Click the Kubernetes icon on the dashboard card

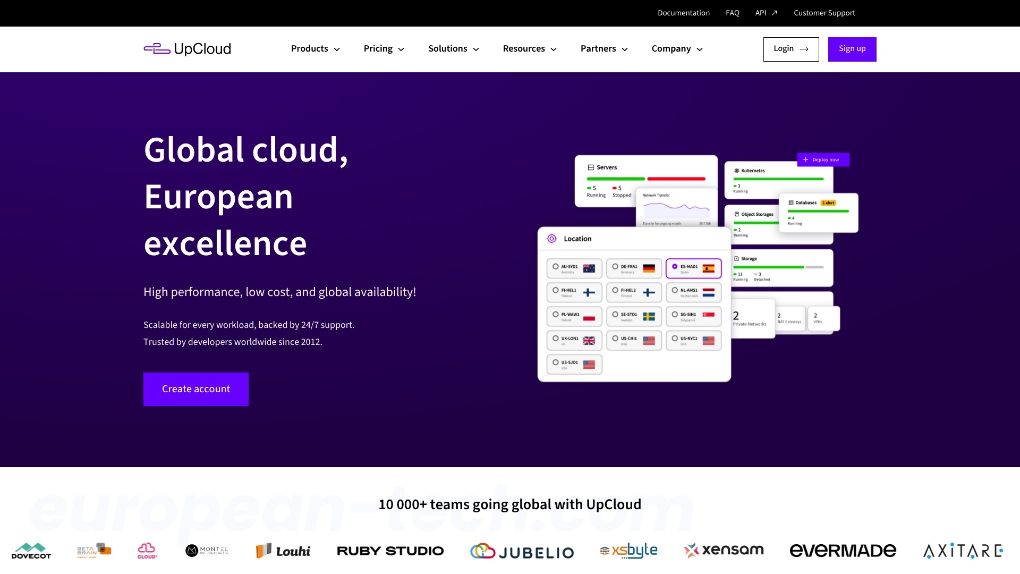pyautogui.click(x=736, y=171)
